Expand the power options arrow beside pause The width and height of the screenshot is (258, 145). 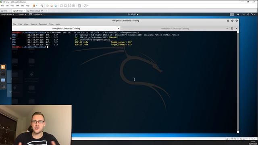pos(37,6)
